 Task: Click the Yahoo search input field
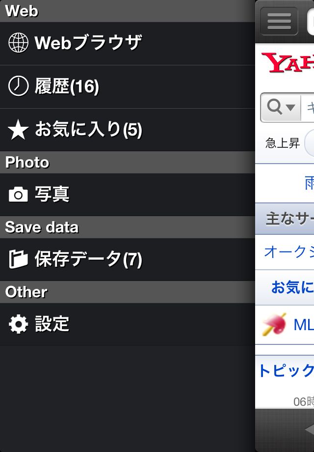pyautogui.click(x=308, y=107)
